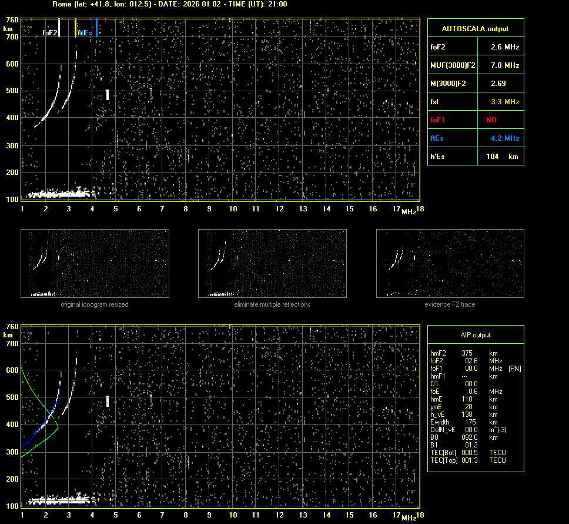The width and height of the screenshot is (569, 524).
Task: Select the M(3000)F2 value 2.69
Action: pyautogui.click(x=498, y=83)
